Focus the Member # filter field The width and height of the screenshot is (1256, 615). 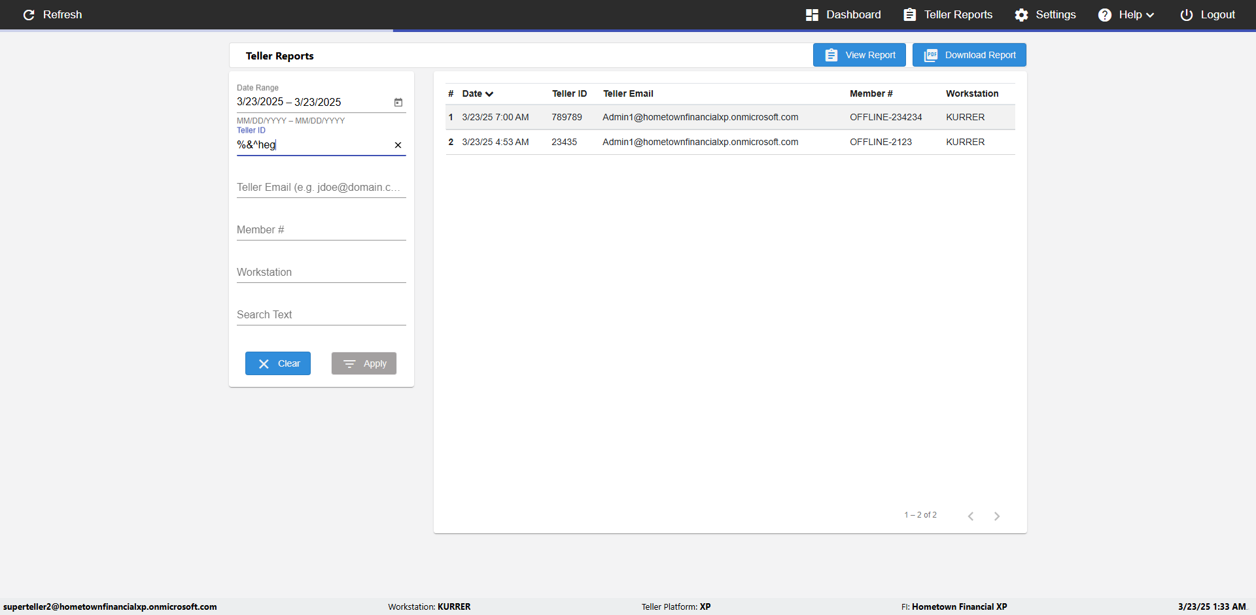[x=321, y=230]
